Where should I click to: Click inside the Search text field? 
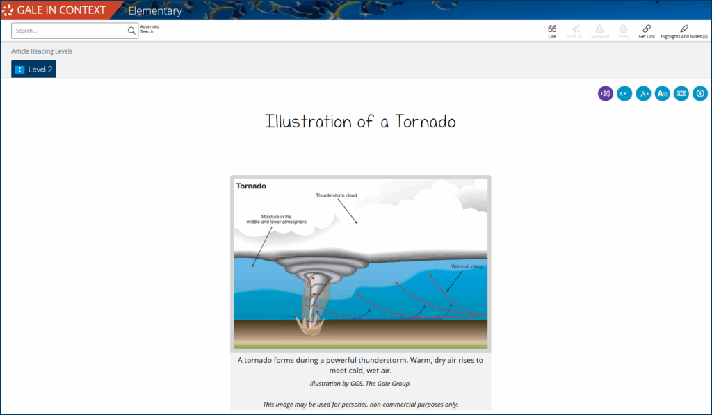pyautogui.click(x=70, y=31)
